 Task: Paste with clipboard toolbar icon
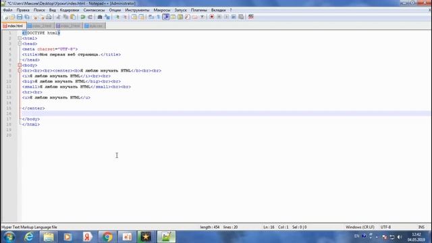(73, 17)
